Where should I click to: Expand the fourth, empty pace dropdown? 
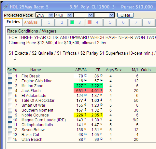point(111,15)
